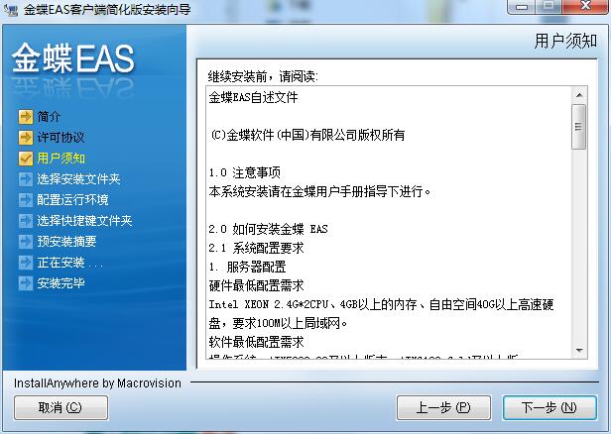Click the arrow icon beside 选择安装文件夹

pyautogui.click(x=26, y=178)
